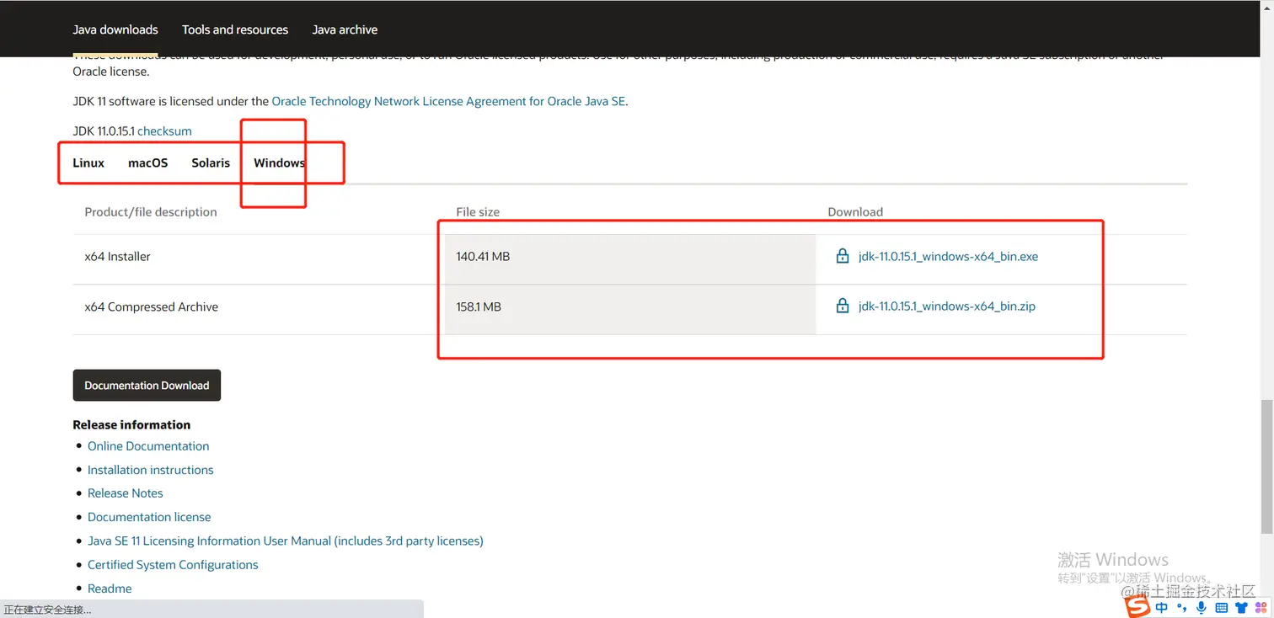The height and width of the screenshot is (618, 1274).
Task: Click the lock icon beside the .zip download
Action: click(842, 306)
